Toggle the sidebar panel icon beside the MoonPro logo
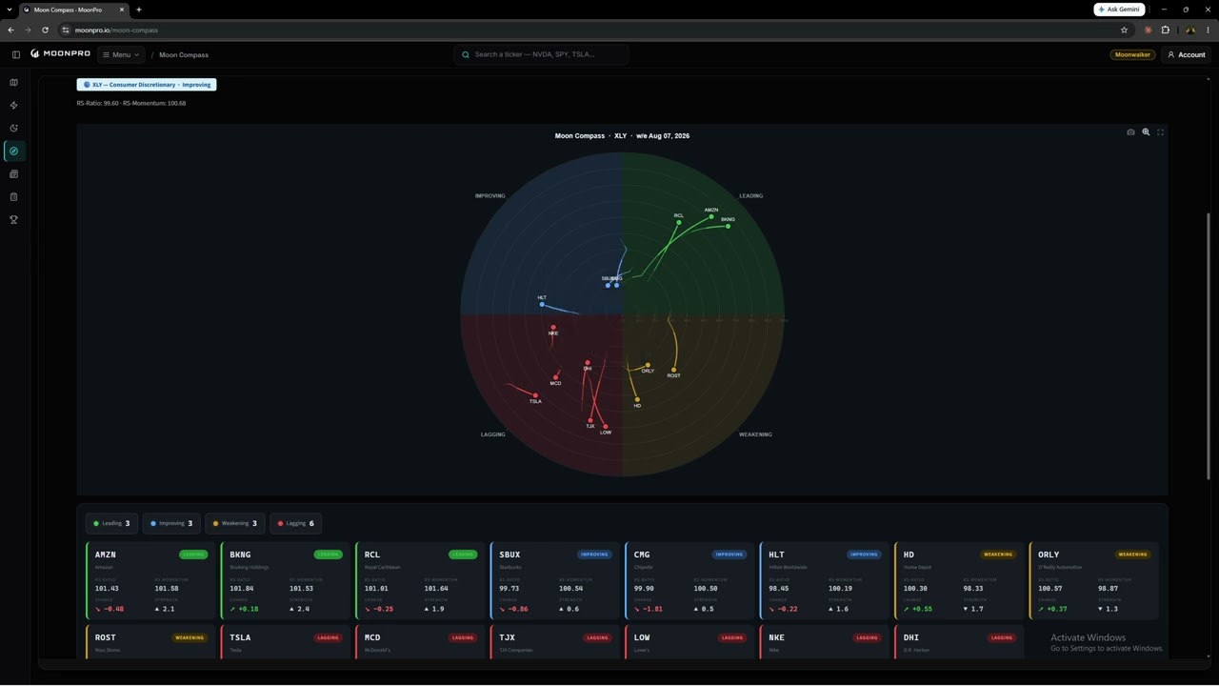1219x686 pixels. tap(15, 54)
